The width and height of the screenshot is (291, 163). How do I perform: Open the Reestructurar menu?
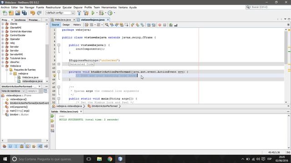click(x=53, y=7)
